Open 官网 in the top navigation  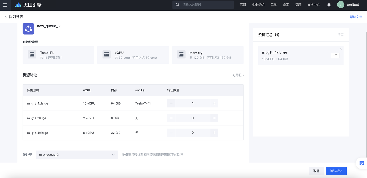[243, 5]
